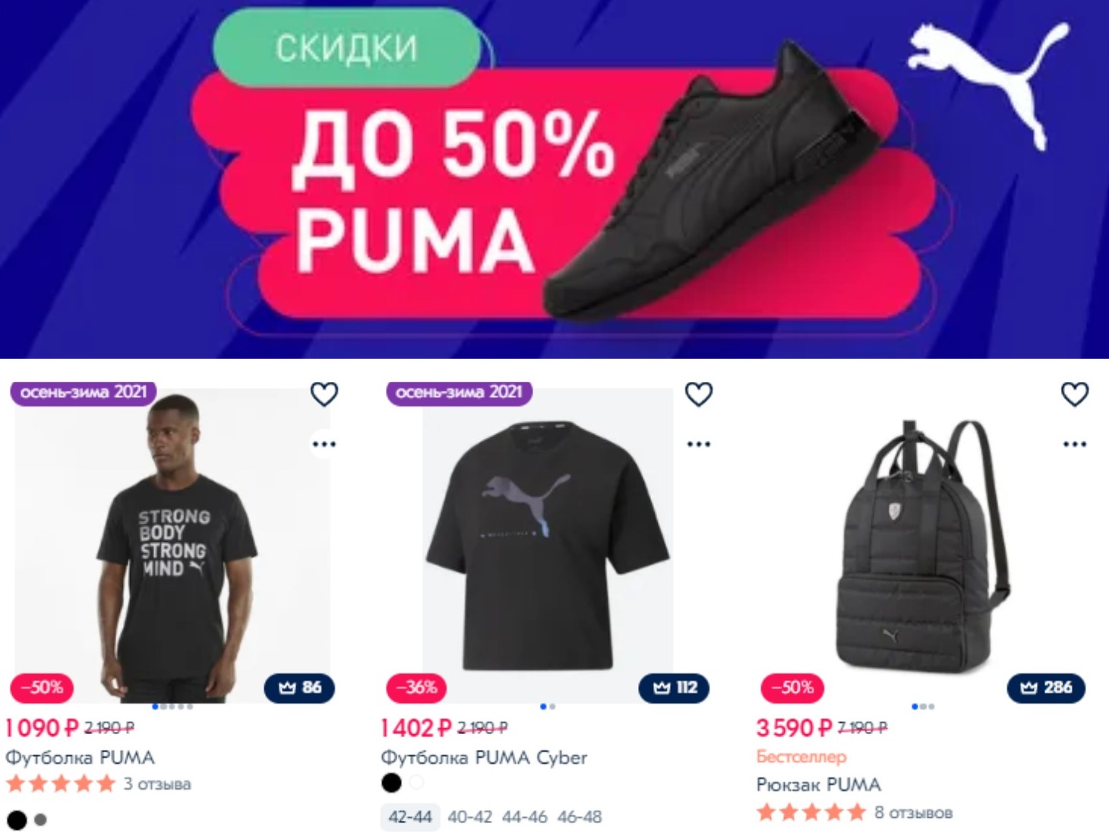Open PUMA скидки до 50% banner
The image size is (1109, 839).
click(x=554, y=179)
